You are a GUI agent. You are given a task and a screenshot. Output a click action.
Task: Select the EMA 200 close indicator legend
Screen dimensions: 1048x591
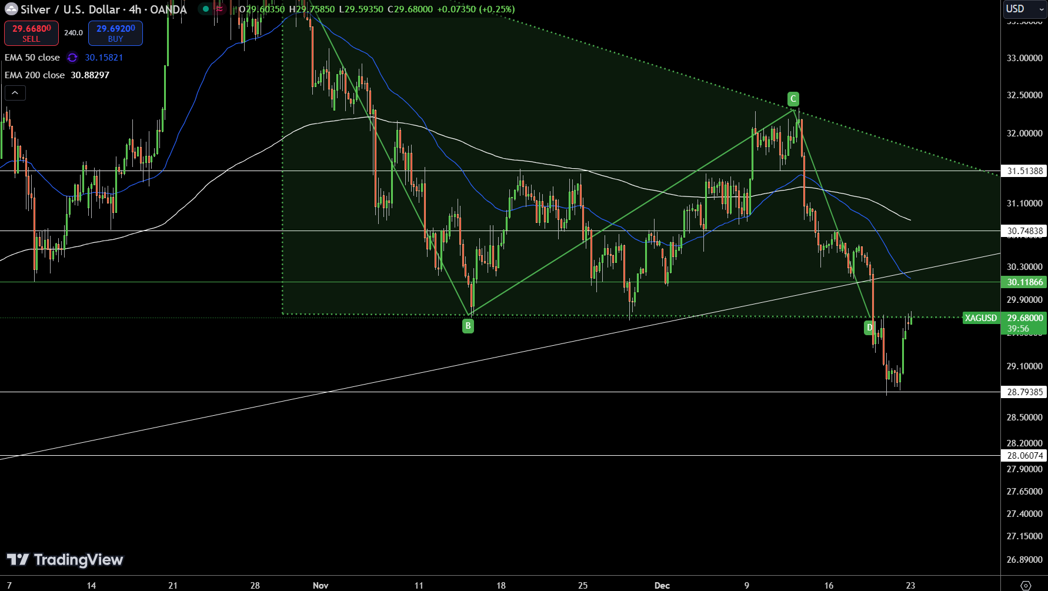tap(35, 75)
